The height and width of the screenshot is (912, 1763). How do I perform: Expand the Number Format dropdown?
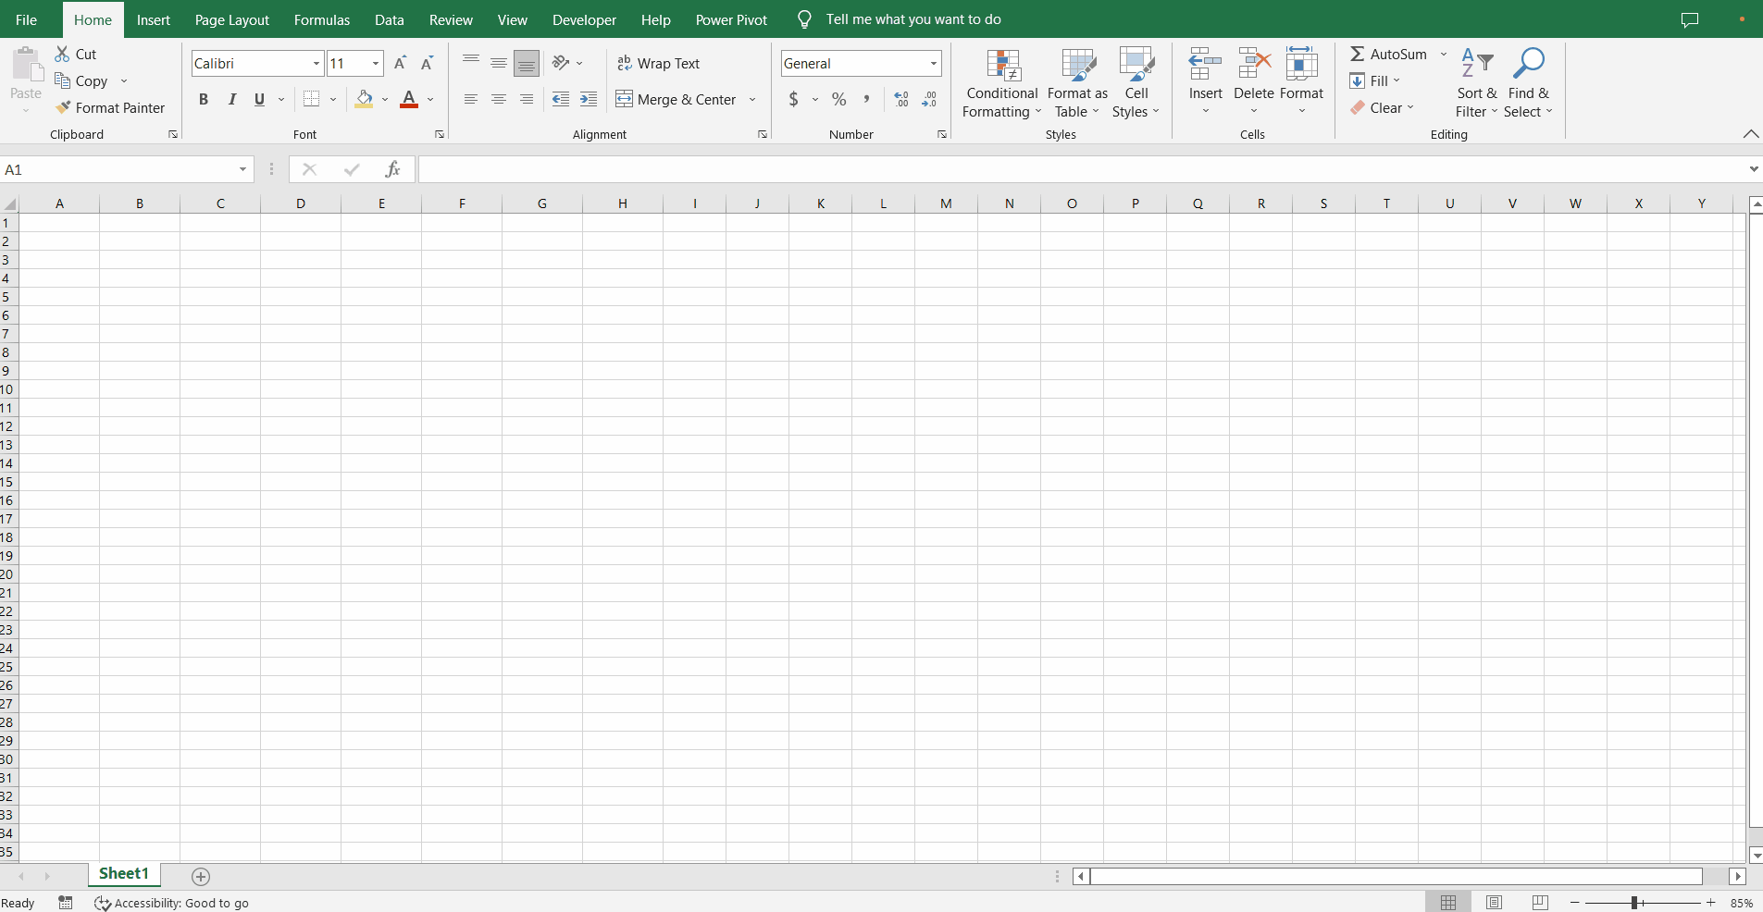pyautogui.click(x=932, y=63)
